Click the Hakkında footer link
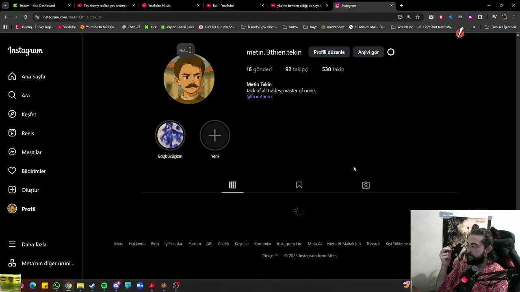The image size is (520, 292). [x=137, y=244]
